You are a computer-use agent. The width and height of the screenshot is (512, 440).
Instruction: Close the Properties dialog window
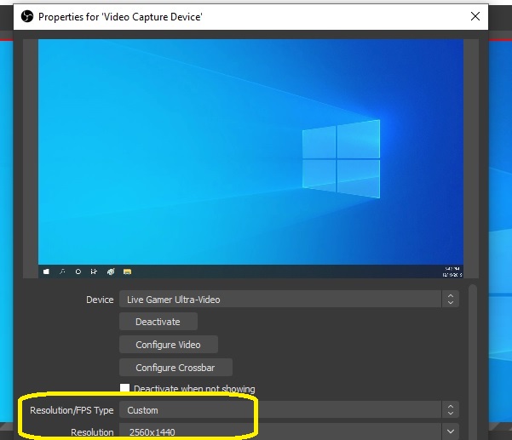[475, 16]
